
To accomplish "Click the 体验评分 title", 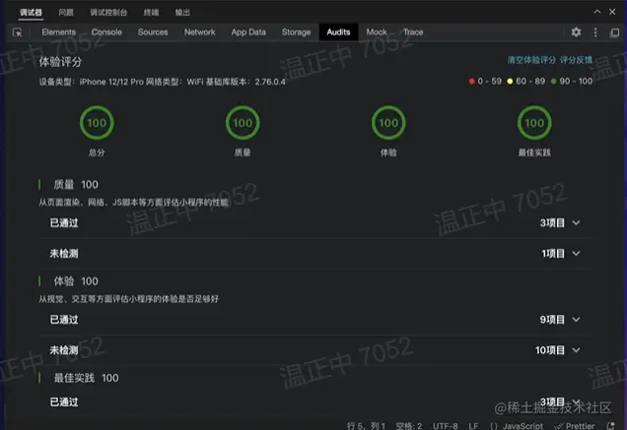I will pyautogui.click(x=60, y=62).
